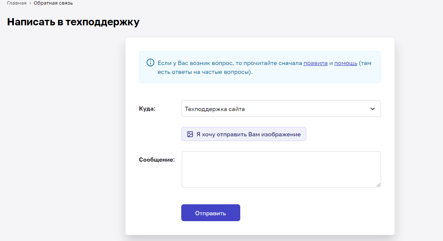The height and width of the screenshot is (241, 443).
Task: Click the word 'сайта' in destination field
Action: point(237,109)
